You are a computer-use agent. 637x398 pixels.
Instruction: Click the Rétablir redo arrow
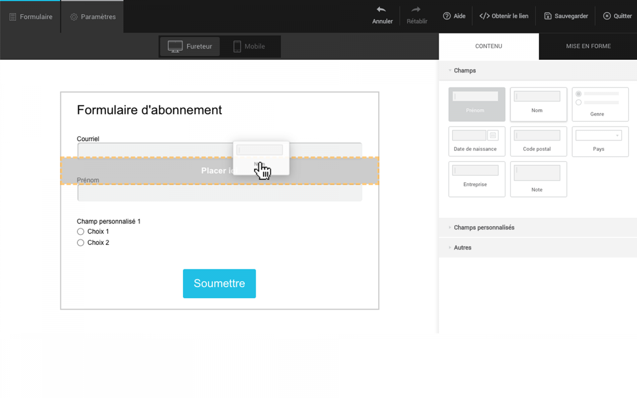coord(416,10)
